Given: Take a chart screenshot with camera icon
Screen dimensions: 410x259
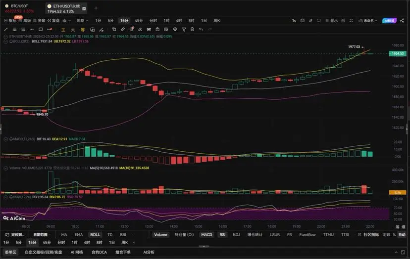Looking at the screenshot, I should coord(302,20).
